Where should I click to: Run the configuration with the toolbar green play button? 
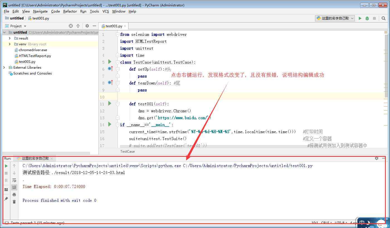pos(360,18)
